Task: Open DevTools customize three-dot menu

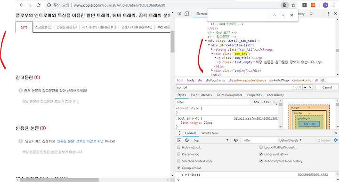Action: pyautogui.click(x=328, y=14)
